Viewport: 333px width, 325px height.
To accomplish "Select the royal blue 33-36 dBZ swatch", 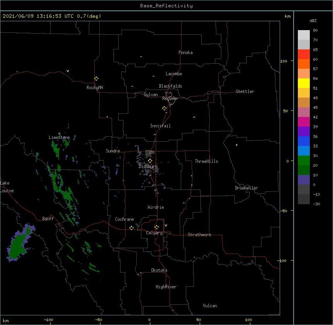I will point(304,141).
